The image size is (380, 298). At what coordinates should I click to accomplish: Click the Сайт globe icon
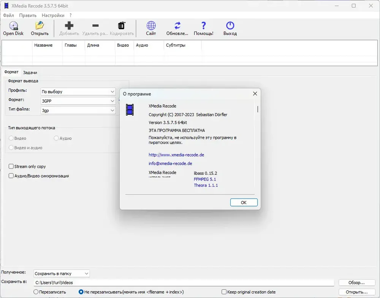[x=151, y=25]
